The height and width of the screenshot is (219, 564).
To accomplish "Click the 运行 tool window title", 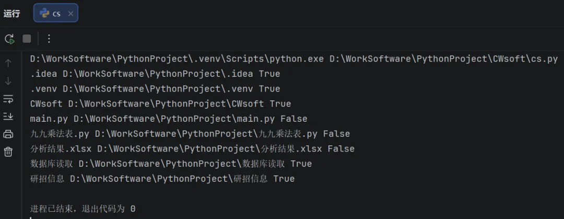I will (12, 14).
